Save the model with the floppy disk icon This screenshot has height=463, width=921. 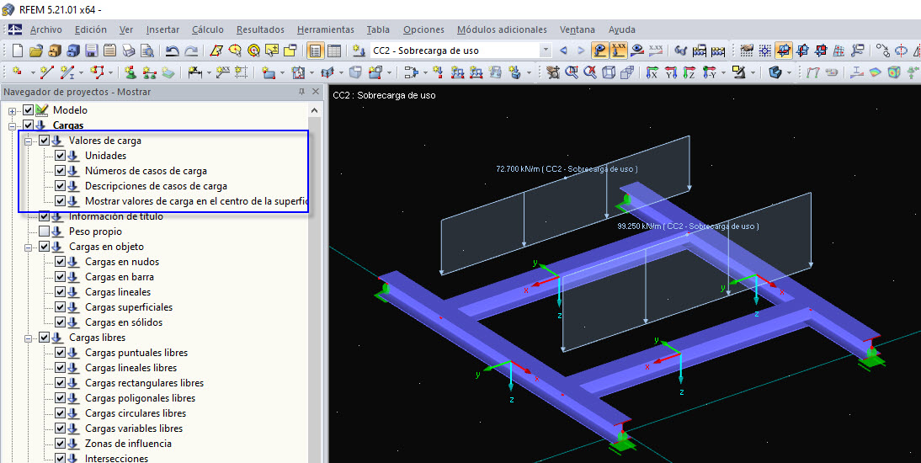(92, 51)
